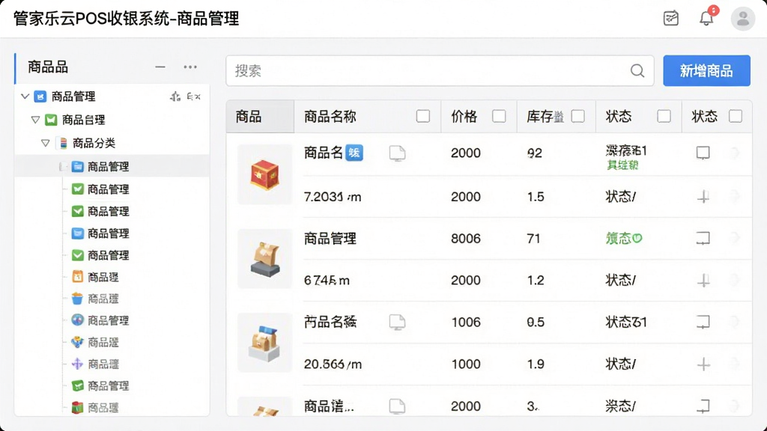767x431 pixels.
Task: Select the 商品管理 item with green cart icon
Action: 100,385
